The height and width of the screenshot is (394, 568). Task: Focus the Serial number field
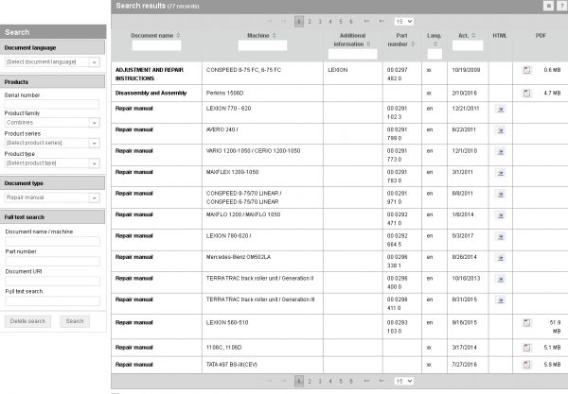tap(52, 104)
